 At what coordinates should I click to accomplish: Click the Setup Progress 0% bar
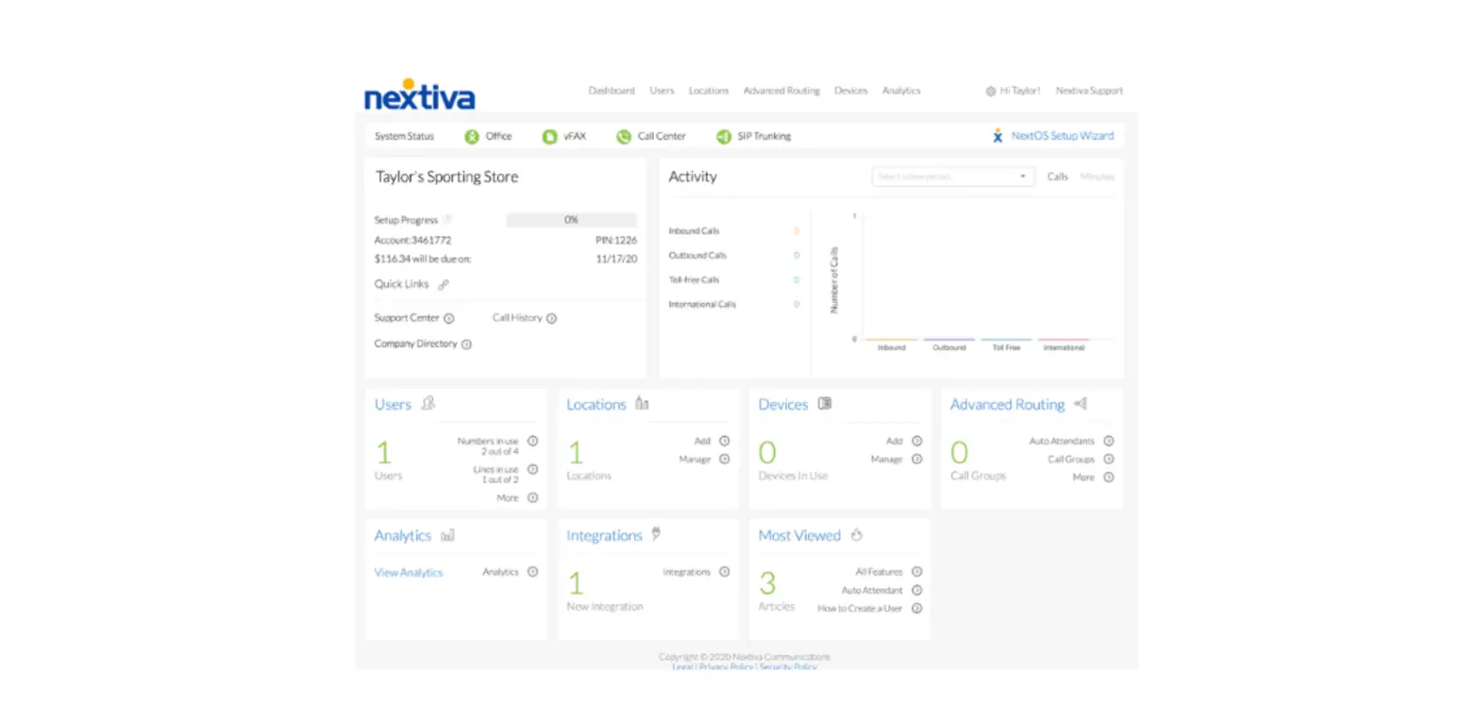571,220
